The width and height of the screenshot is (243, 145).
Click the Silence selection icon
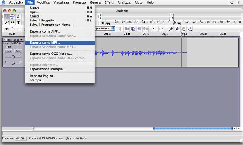(x=145, y=29)
